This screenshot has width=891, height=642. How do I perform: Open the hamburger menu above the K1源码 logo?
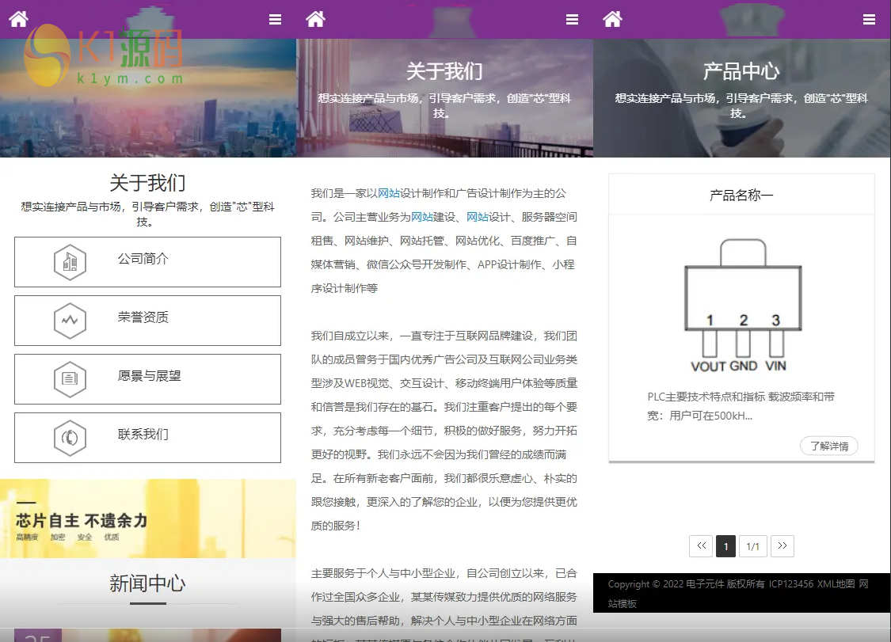275,20
